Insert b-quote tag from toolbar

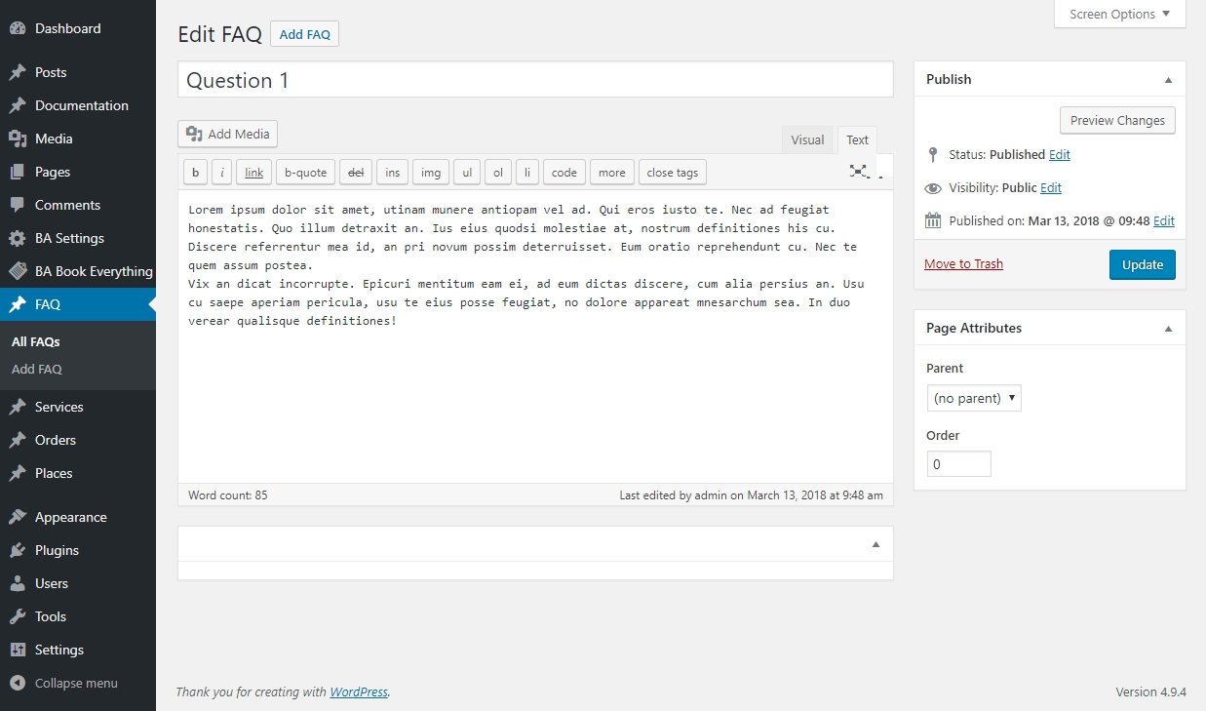click(x=305, y=173)
